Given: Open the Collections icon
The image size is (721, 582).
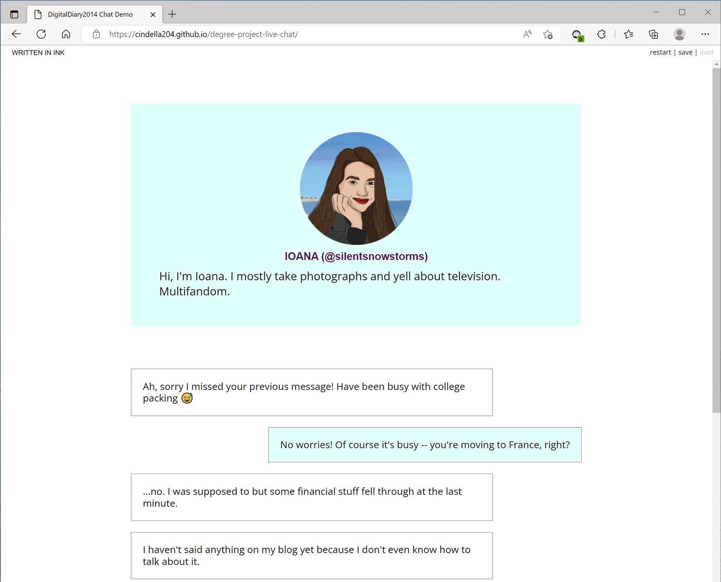Looking at the screenshot, I should point(653,34).
